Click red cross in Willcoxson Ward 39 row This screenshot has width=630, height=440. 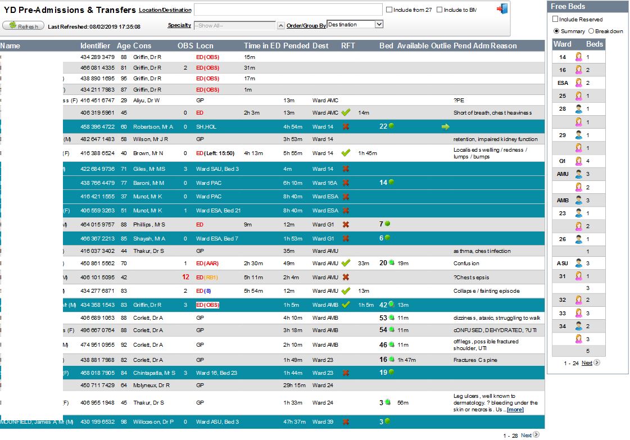point(346,422)
